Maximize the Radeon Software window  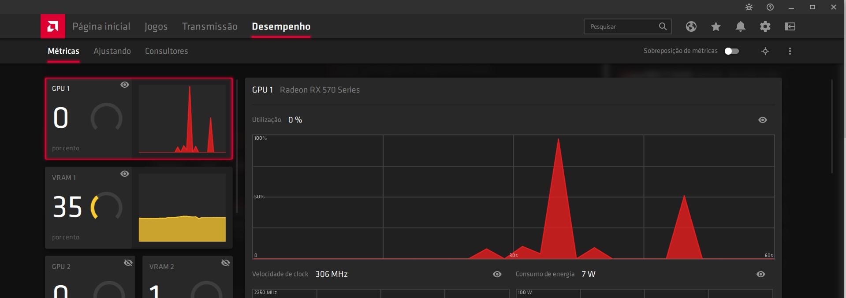click(812, 7)
